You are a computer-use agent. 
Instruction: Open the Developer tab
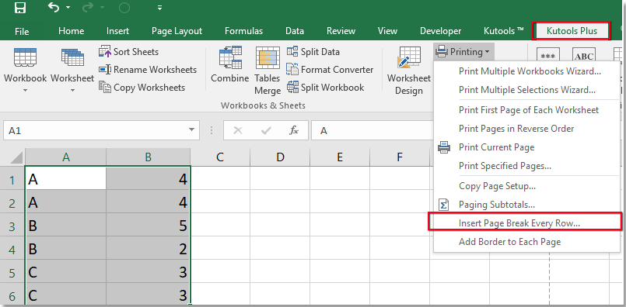pyautogui.click(x=440, y=31)
